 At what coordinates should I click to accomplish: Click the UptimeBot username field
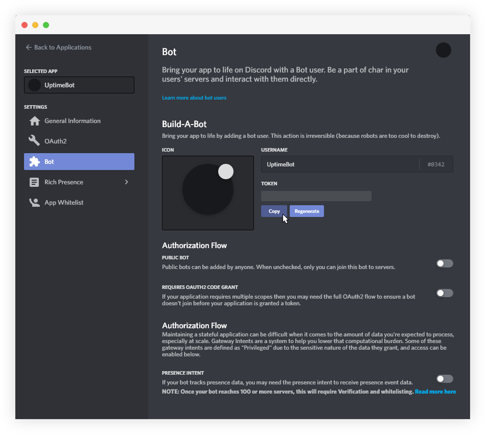pyautogui.click(x=340, y=164)
